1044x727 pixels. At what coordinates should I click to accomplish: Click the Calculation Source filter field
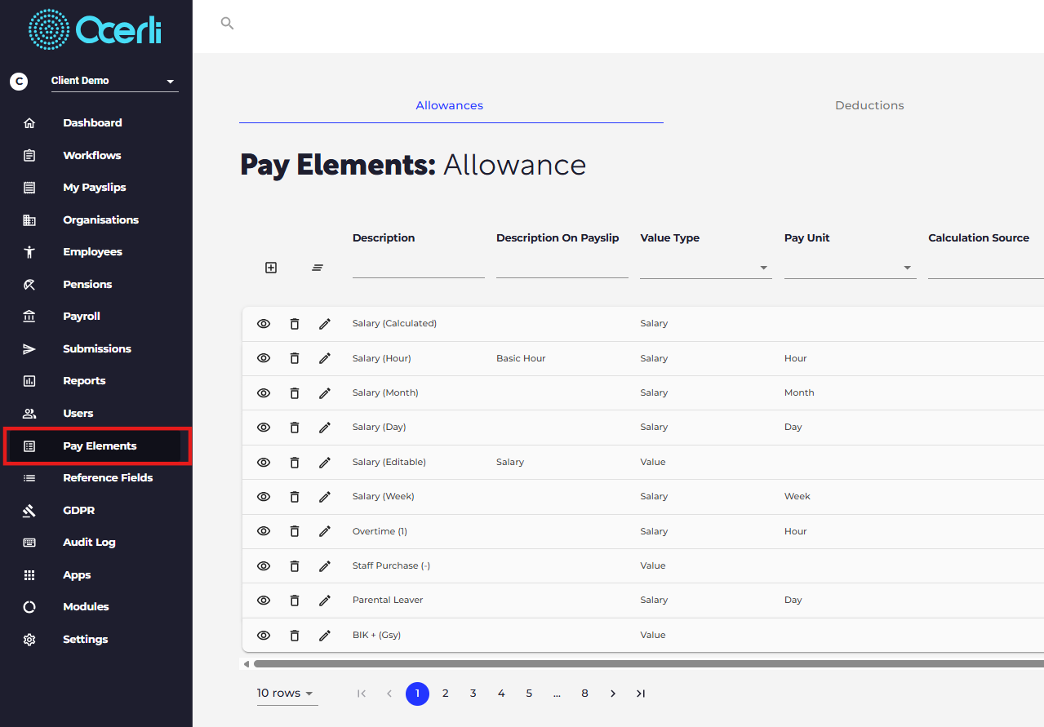click(x=986, y=268)
